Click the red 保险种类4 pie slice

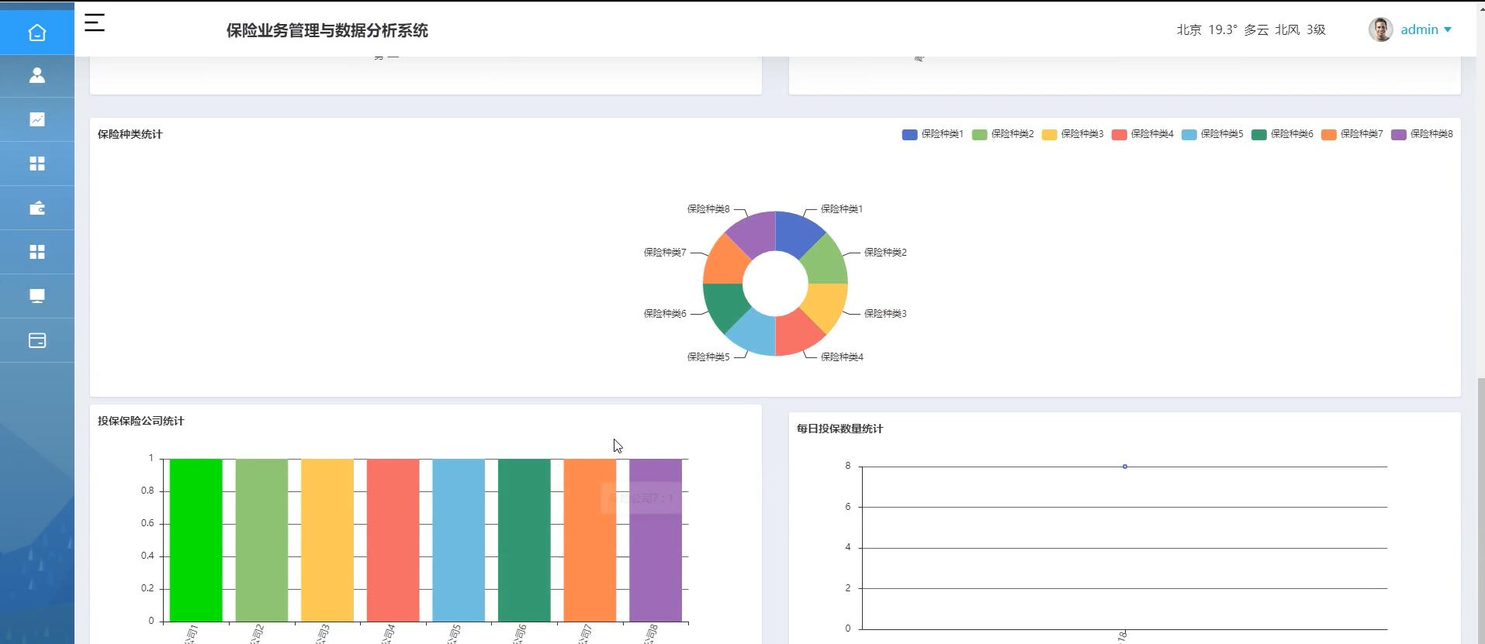pos(796,334)
